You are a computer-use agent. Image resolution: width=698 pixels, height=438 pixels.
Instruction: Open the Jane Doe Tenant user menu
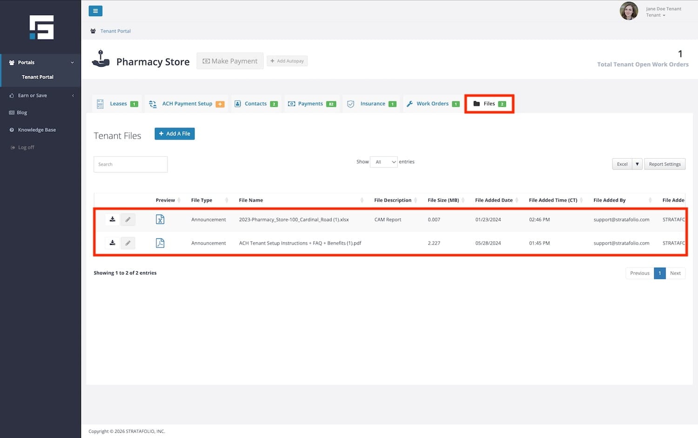663,12
